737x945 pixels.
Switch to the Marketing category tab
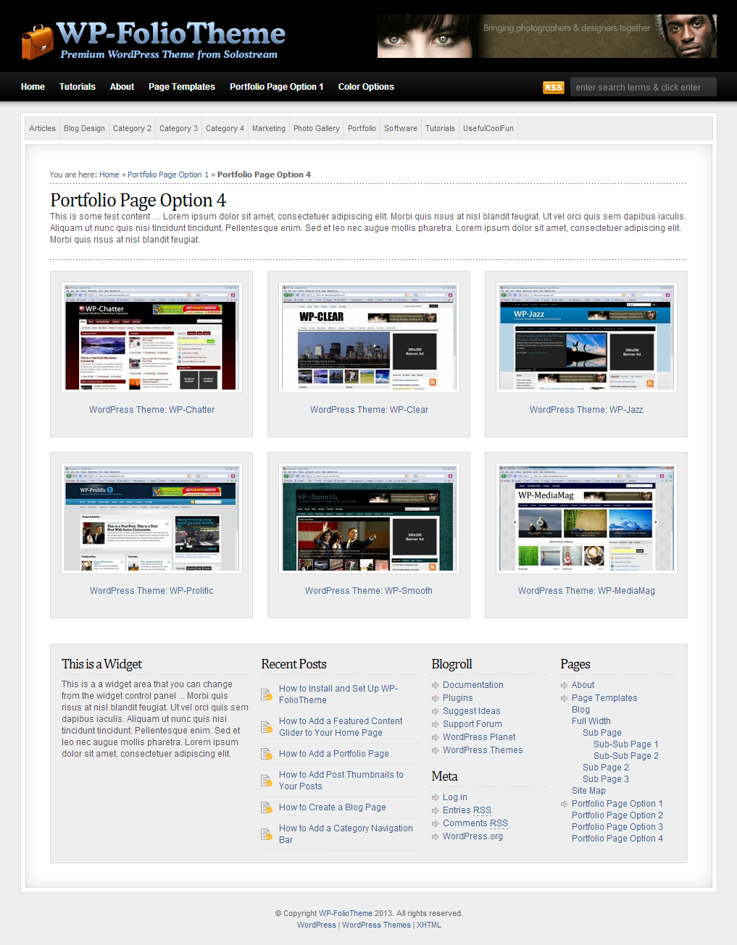269,128
